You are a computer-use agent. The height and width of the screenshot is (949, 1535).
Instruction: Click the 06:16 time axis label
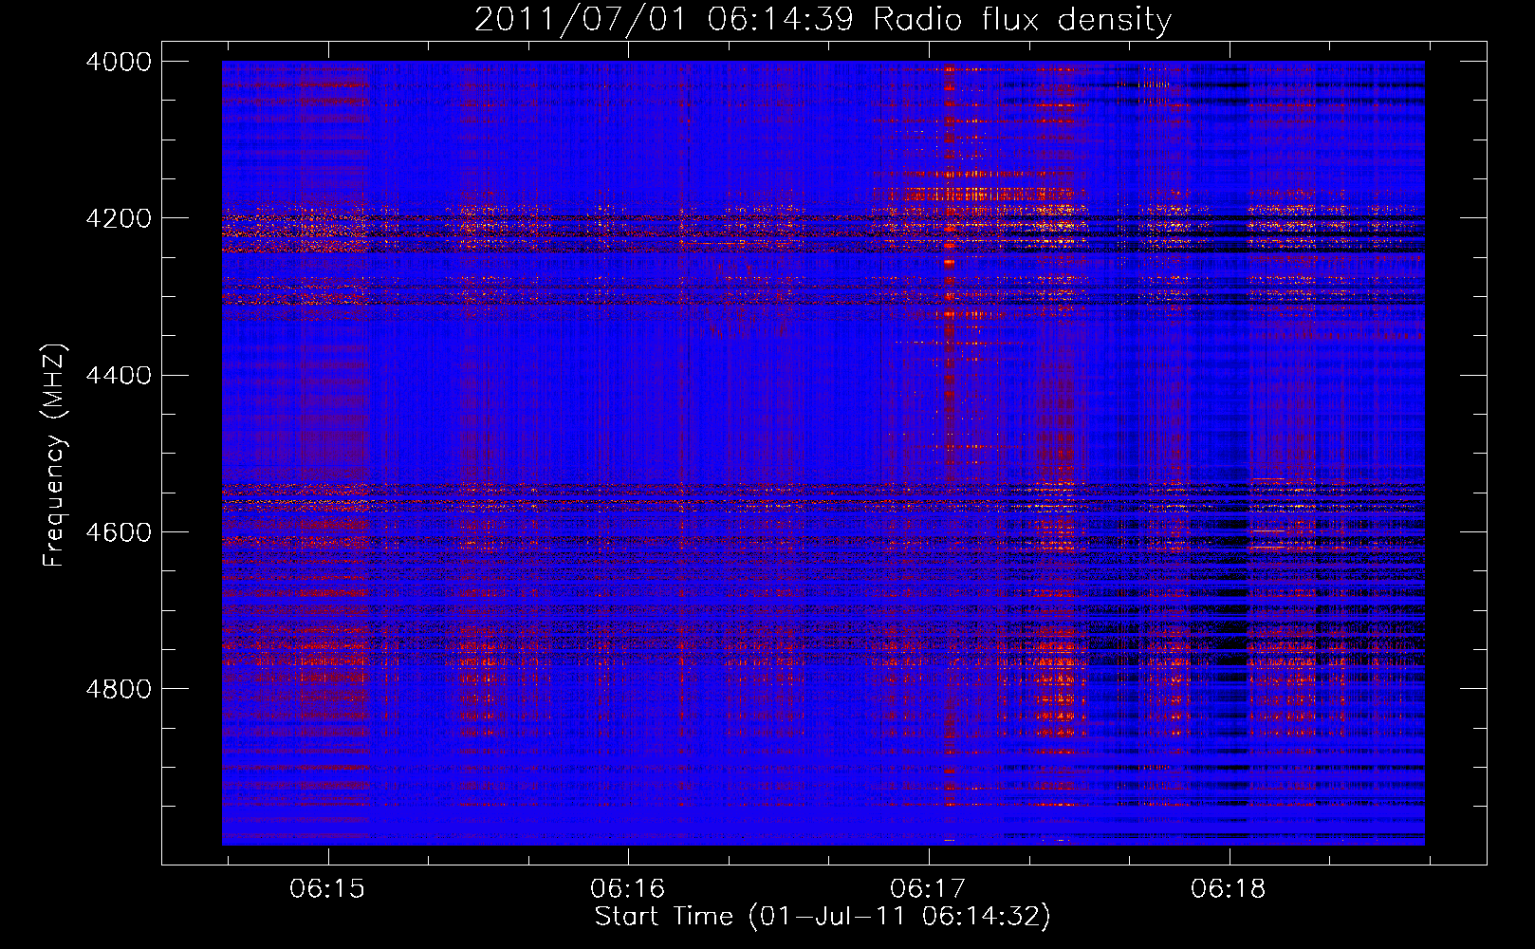pos(628,889)
